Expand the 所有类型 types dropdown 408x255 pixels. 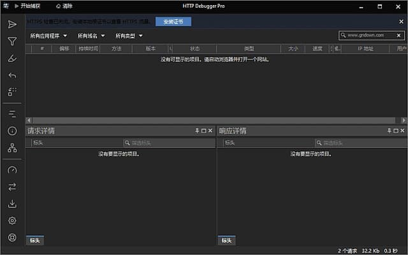(x=129, y=36)
